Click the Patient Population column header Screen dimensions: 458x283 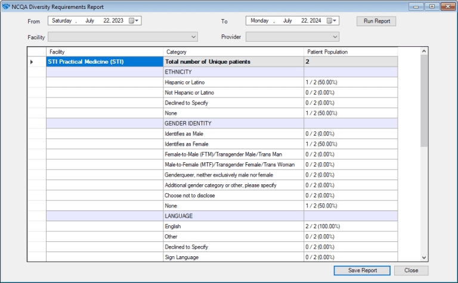click(x=351, y=52)
